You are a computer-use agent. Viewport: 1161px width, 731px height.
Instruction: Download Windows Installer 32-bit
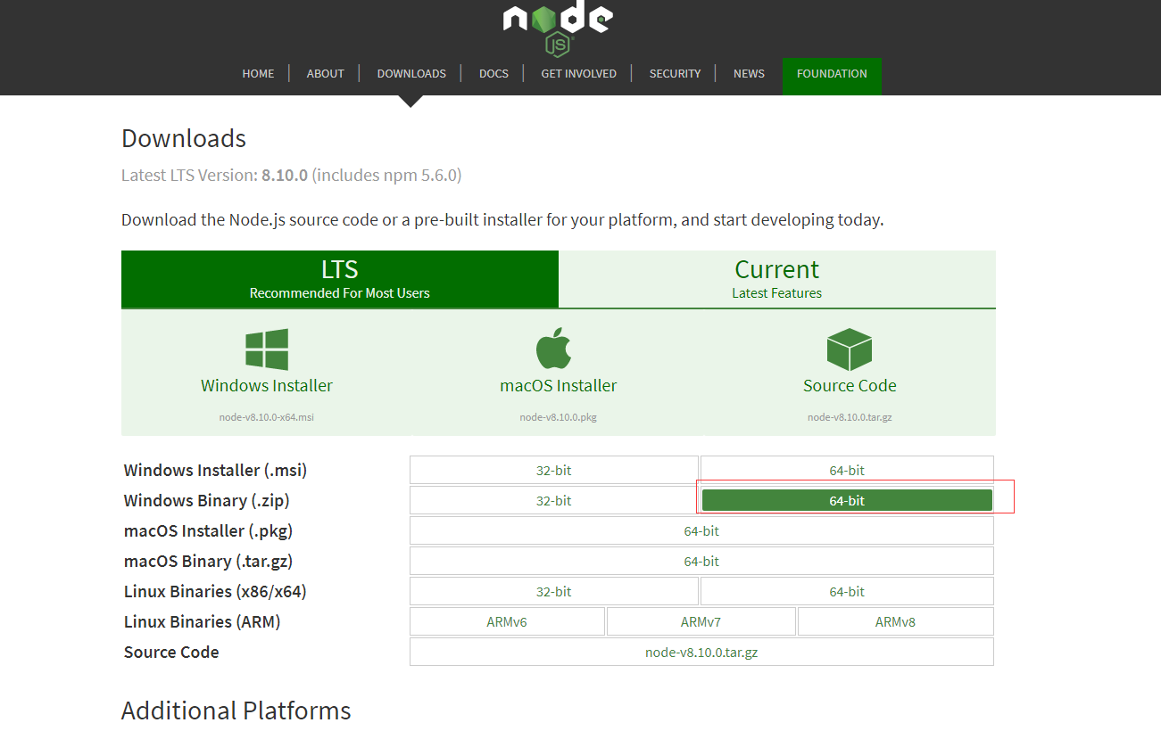(x=553, y=470)
